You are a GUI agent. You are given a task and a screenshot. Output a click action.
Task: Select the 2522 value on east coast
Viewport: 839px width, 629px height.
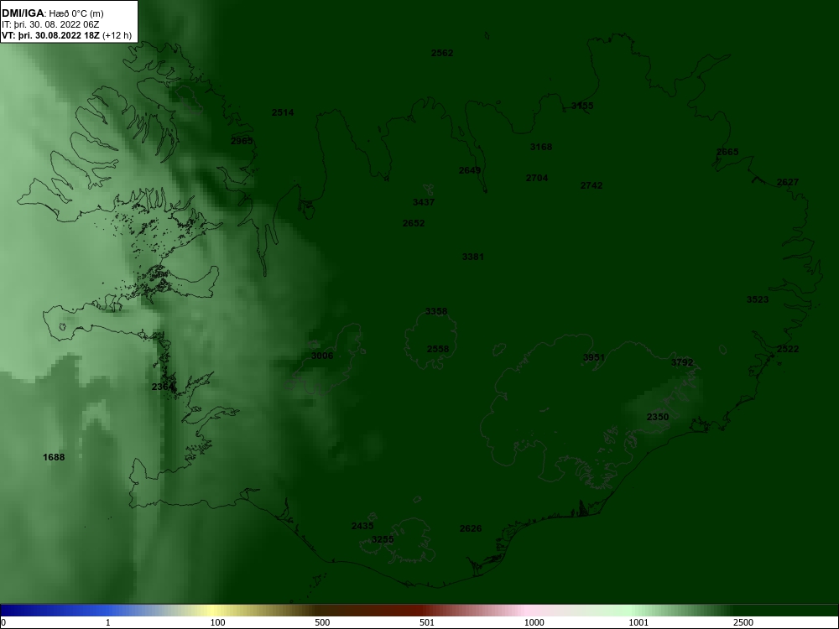[x=788, y=349]
